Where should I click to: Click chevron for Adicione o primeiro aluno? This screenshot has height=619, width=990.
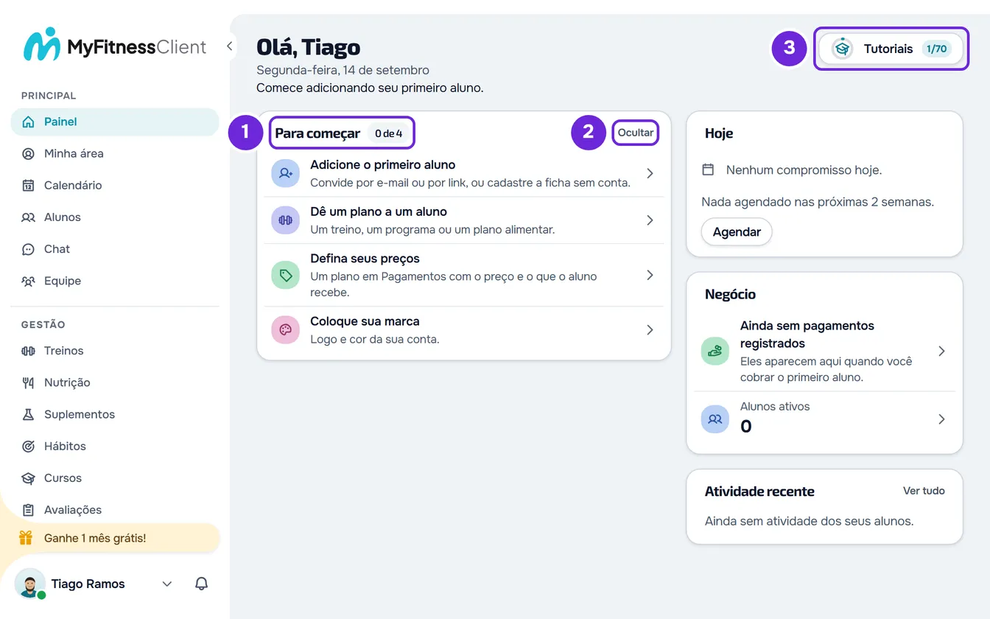[x=650, y=173]
